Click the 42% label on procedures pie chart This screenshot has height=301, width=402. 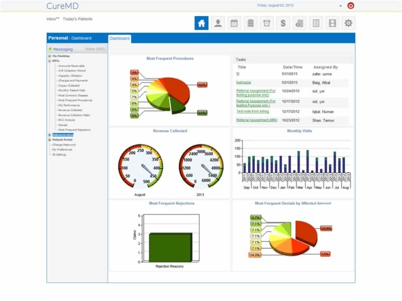point(202,85)
